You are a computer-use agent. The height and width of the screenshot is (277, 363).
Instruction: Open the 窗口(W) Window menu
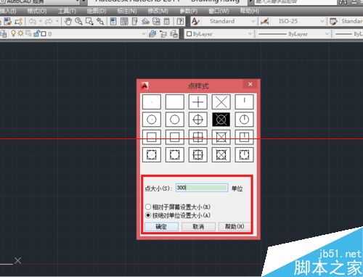point(219,11)
